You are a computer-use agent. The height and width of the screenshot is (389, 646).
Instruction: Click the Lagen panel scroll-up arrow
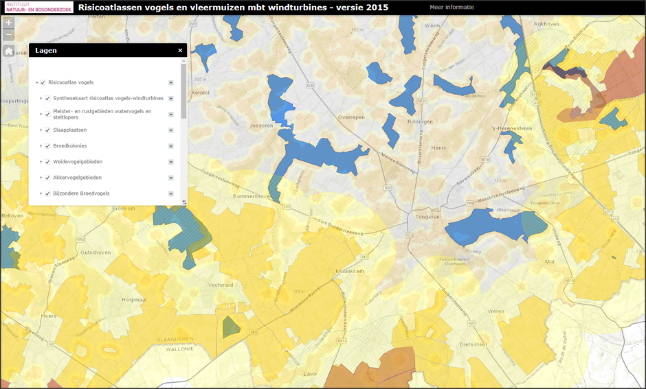pyautogui.click(x=183, y=60)
